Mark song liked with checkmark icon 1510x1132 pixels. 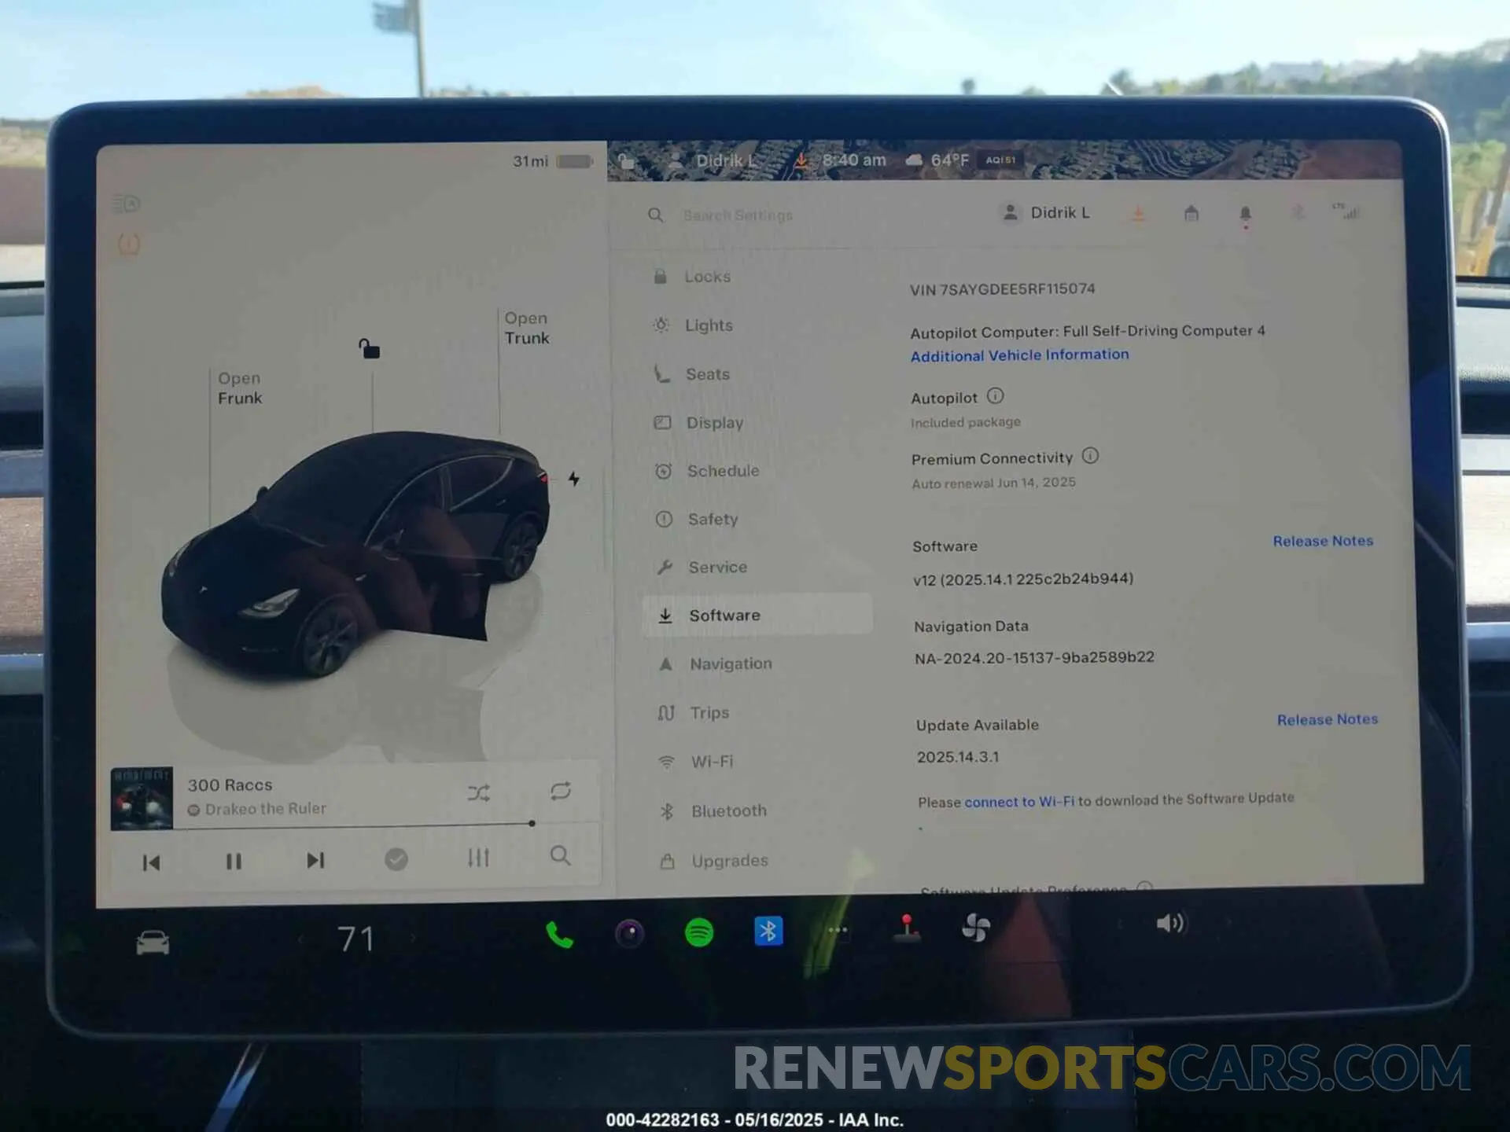[x=396, y=859]
